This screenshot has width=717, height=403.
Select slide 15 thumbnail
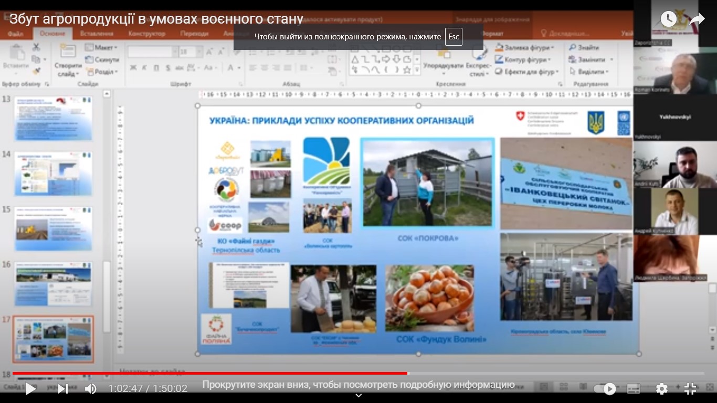coord(54,228)
